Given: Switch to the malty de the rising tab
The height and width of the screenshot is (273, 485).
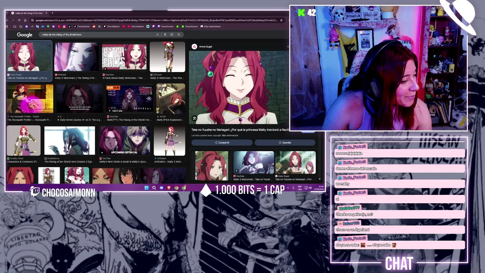Looking at the screenshot, I should tap(29, 13).
